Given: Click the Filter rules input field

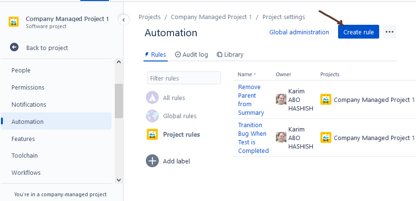Looking at the screenshot, I should click(x=184, y=78).
